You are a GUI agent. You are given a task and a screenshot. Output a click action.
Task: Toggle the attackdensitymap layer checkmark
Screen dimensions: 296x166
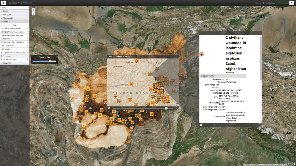[2, 60]
